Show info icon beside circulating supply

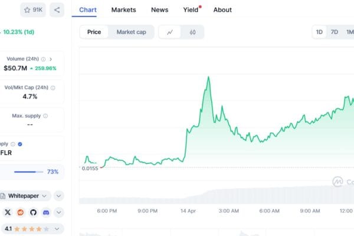(x=13, y=144)
